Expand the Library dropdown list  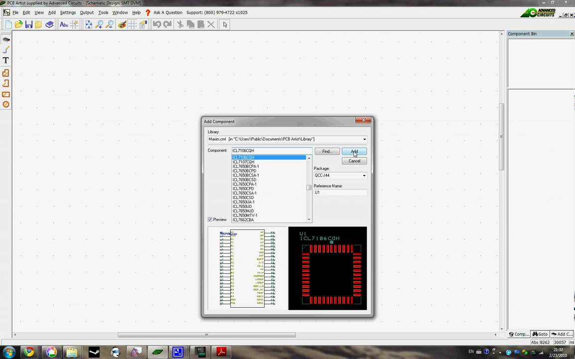click(364, 139)
